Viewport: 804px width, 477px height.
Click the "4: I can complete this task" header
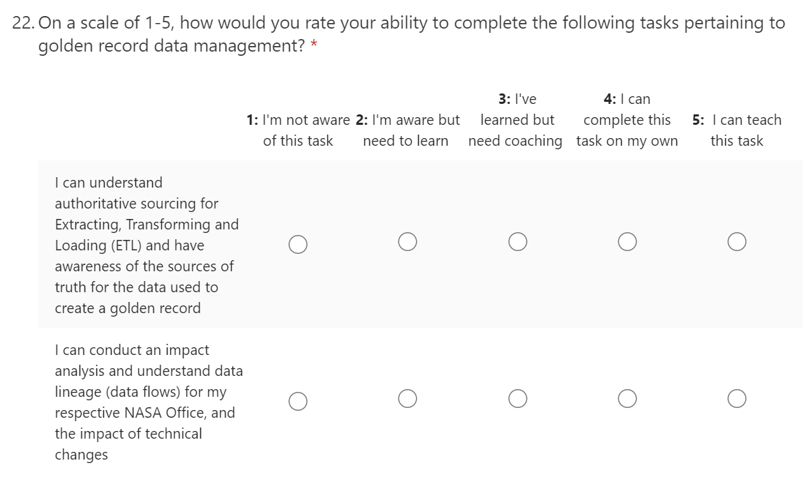coord(627,120)
